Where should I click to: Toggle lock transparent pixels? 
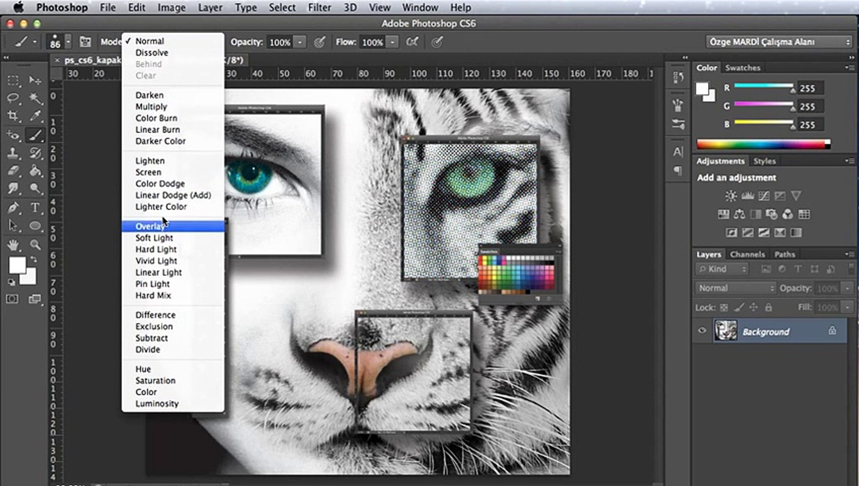(x=723, y=307)
